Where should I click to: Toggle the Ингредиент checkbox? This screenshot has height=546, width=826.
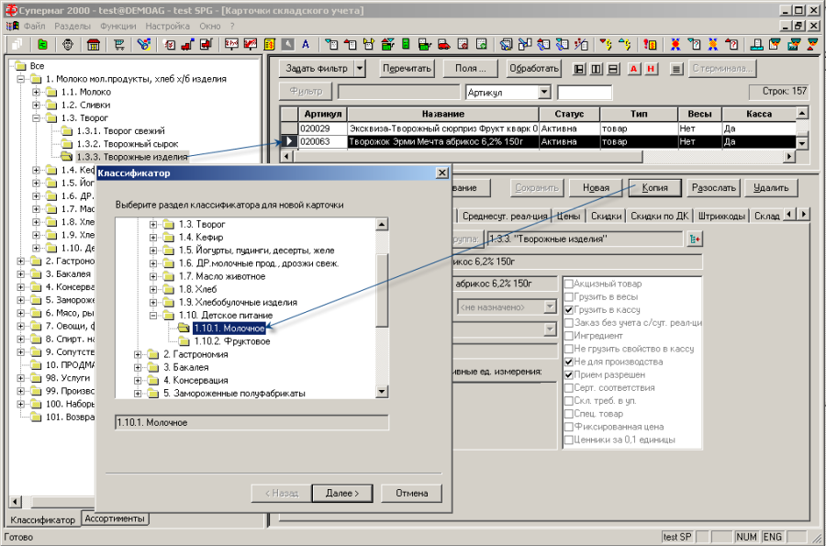point(569,335)
